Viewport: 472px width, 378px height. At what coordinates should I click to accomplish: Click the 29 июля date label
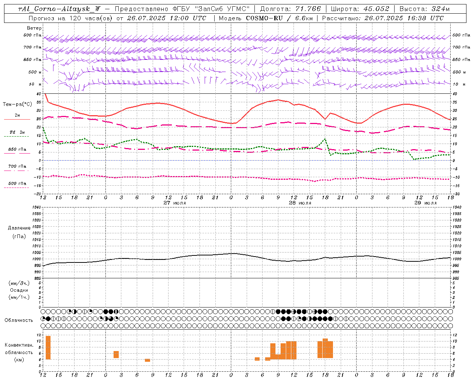425,203
